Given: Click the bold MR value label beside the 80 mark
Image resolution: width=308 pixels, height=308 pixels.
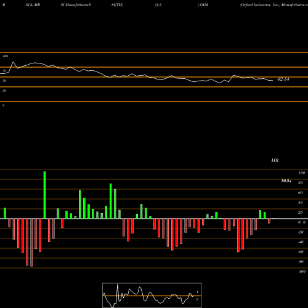Looking at the screenshot, I should pyautogui.click(x=286, y=181).
